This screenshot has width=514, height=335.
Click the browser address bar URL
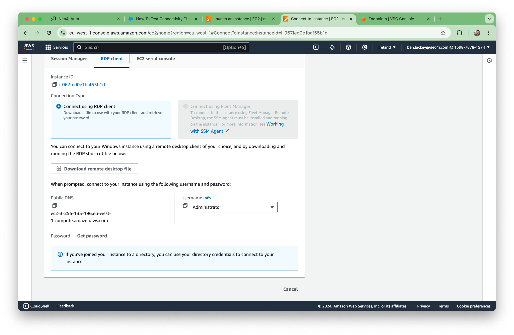pos(198,33)
